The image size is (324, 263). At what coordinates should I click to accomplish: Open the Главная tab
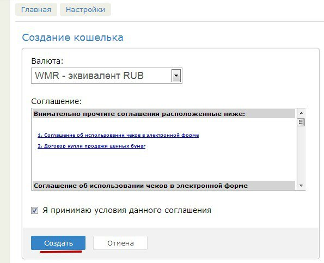36,9
